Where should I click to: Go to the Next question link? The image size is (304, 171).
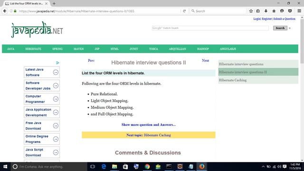point(205,60)
